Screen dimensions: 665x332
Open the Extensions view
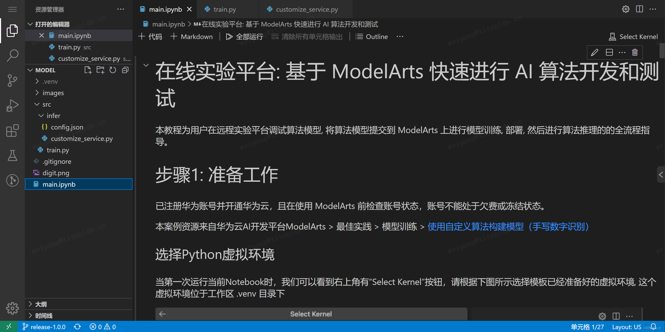tap(12, 131)
